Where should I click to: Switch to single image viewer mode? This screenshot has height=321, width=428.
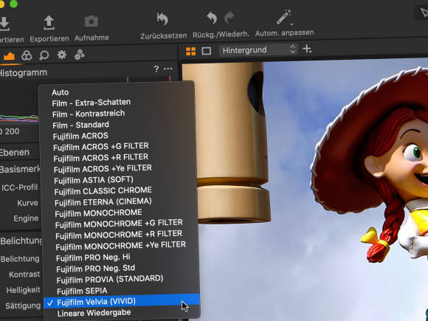coord(207,51)
